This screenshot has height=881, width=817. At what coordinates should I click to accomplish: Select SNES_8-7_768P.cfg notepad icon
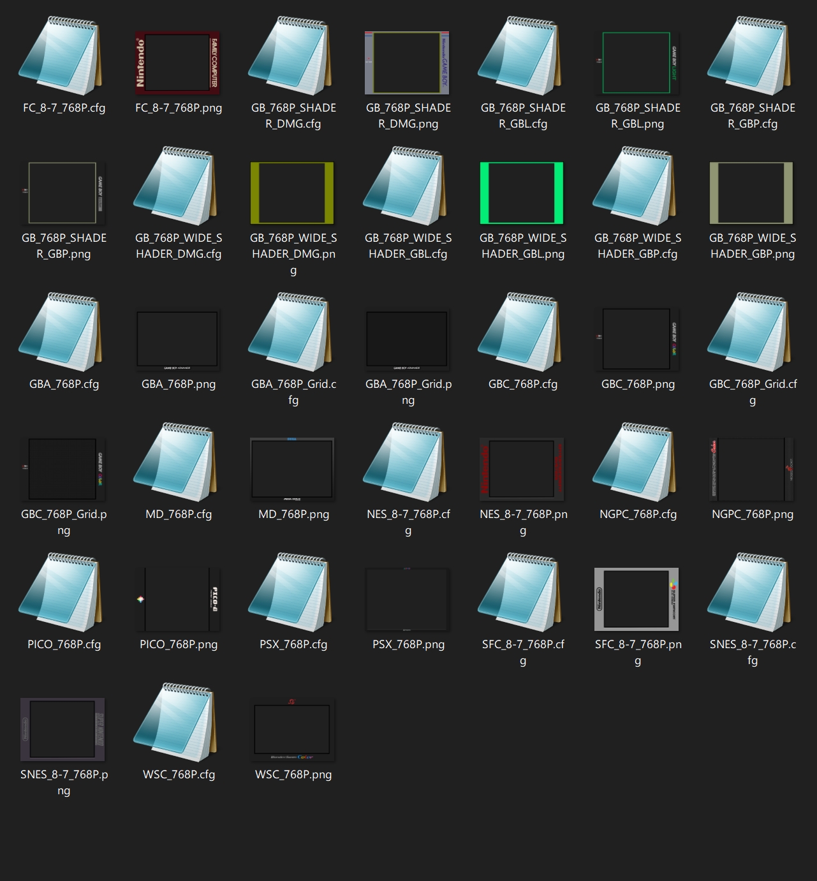click(749, 593)
